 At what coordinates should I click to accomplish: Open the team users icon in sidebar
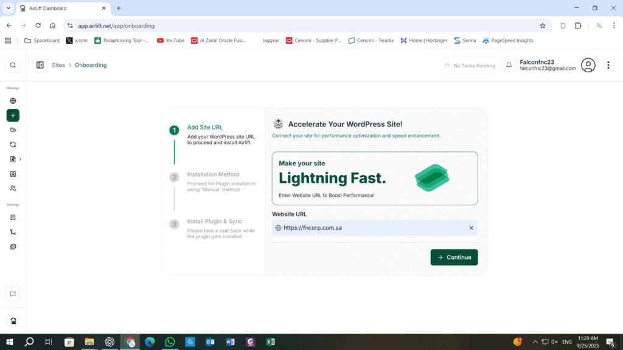pyautogui.click(x=13, y=188)
